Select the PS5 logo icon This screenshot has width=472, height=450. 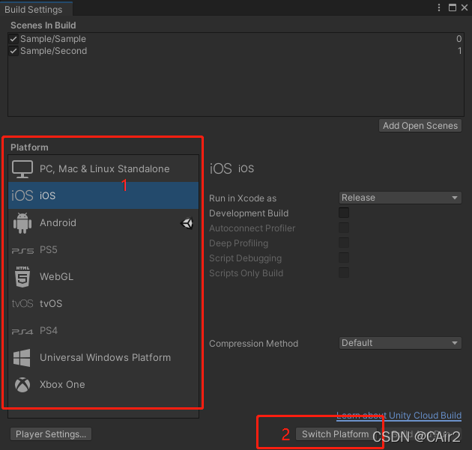pos(22,251)
